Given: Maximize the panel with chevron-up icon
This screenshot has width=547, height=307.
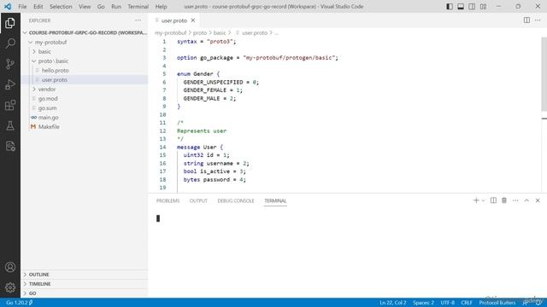Looking at the screenshot, I should [x=526, y=200].
